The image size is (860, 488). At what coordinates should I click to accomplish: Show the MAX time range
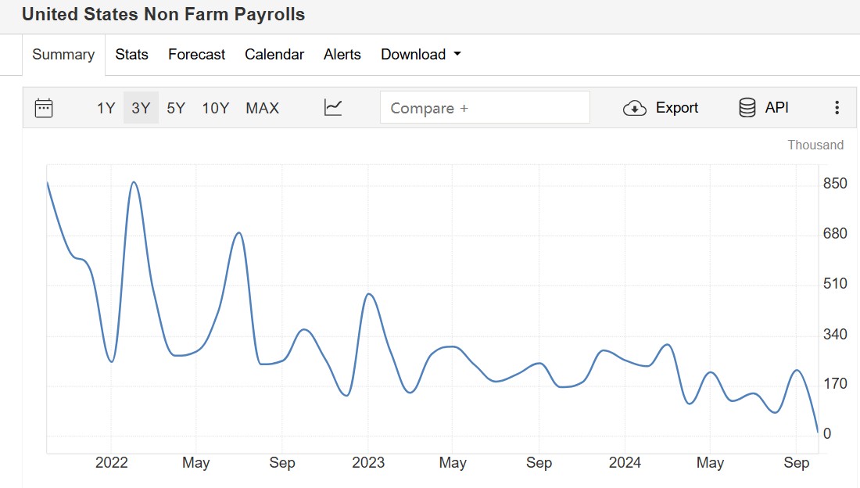coord(262,108)
